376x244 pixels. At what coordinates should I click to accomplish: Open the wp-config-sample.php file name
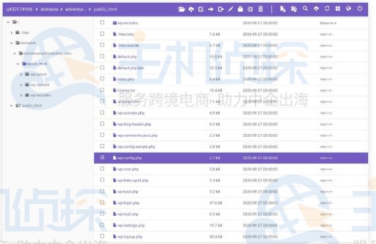coord(136,147)
